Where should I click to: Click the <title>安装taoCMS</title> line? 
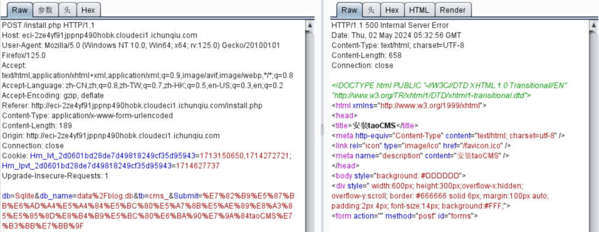point(375,125)
